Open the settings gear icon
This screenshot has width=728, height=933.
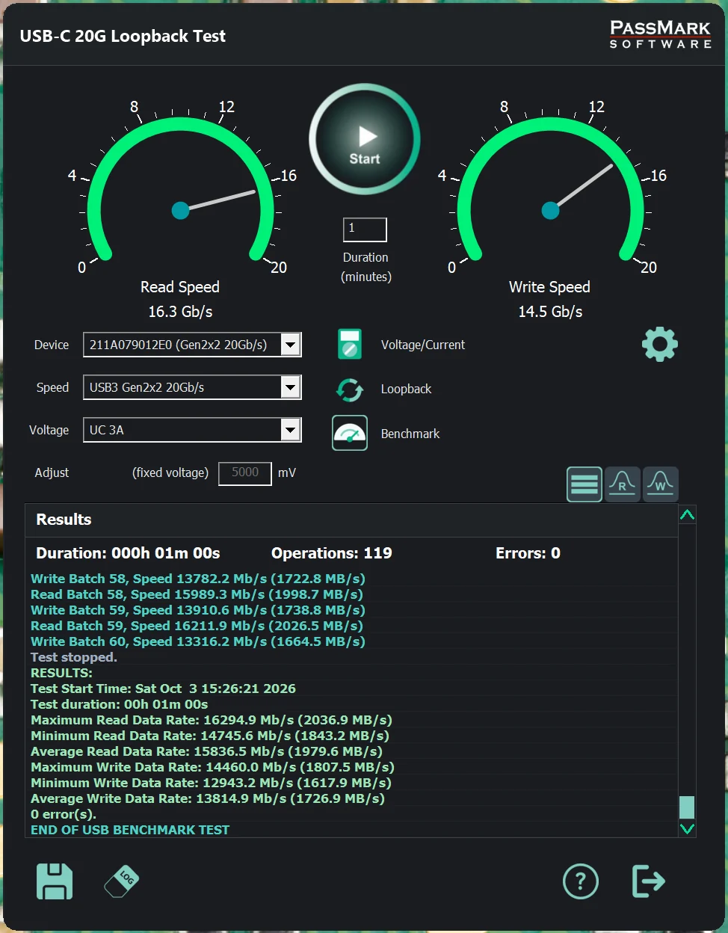point(660,345)
